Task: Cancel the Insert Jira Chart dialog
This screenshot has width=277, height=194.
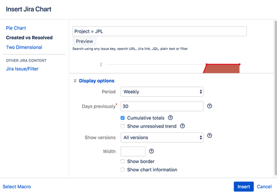Action: point(264,187)
